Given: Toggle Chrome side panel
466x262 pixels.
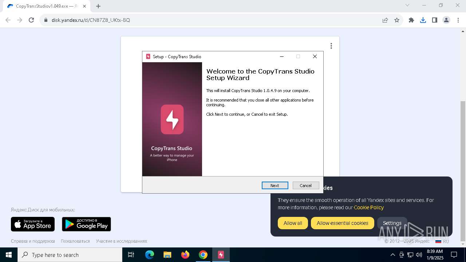Looking at the screenshot, I should [x=435, y=20].
